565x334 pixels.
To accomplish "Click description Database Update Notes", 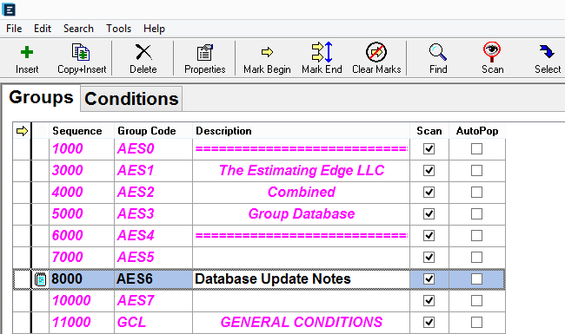I will tap(273, 279).
